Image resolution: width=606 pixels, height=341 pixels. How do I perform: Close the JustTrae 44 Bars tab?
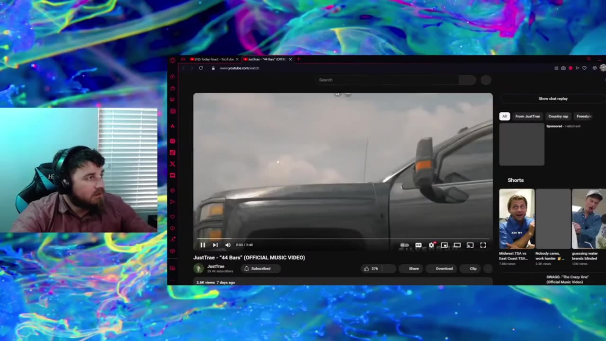tap(290, 59)
